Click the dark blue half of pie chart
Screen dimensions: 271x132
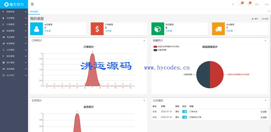(x=203, y=75)
